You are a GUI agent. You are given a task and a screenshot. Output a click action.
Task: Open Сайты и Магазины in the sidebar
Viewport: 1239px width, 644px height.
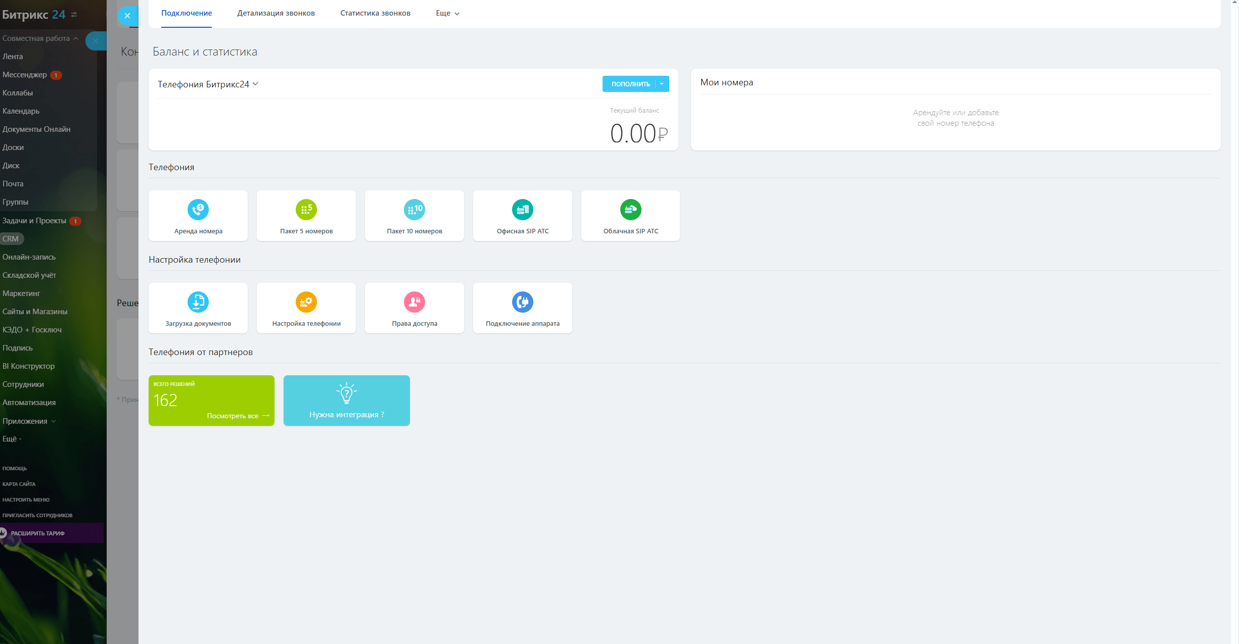[x=35, y=312]
